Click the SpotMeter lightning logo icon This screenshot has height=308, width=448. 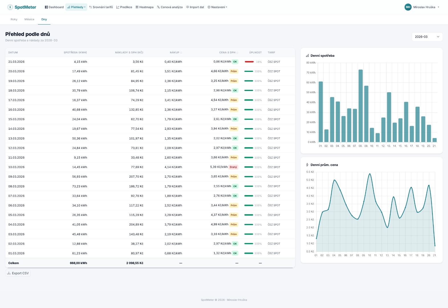point(10,7)
